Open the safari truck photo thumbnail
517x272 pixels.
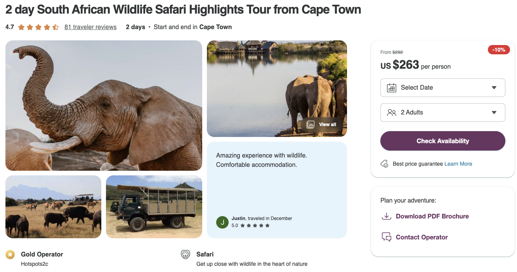click(x=154, y=206)
